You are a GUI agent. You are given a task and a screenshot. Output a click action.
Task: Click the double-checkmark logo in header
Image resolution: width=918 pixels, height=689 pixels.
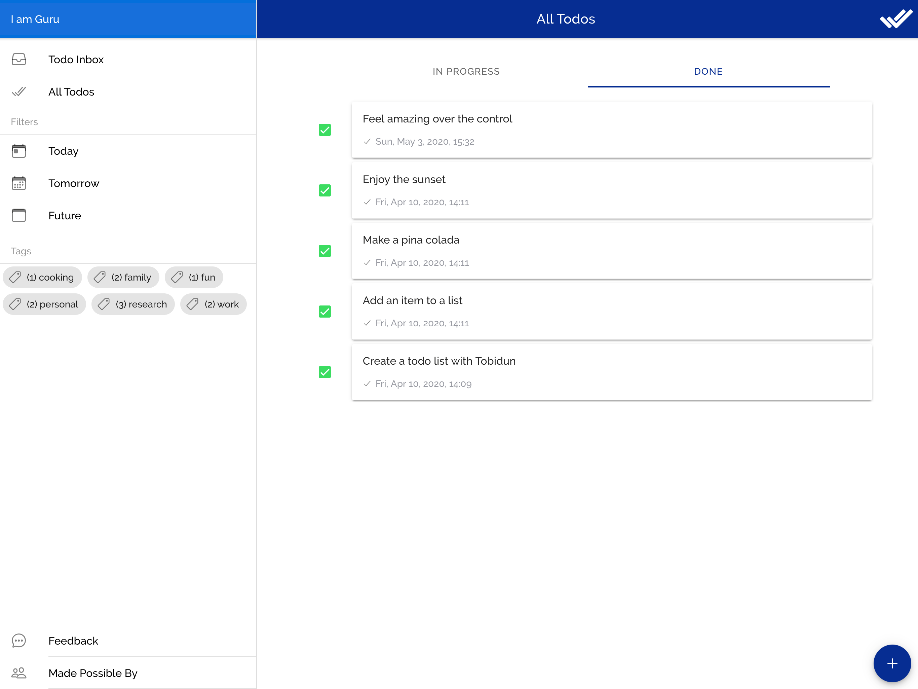point(896,19)
